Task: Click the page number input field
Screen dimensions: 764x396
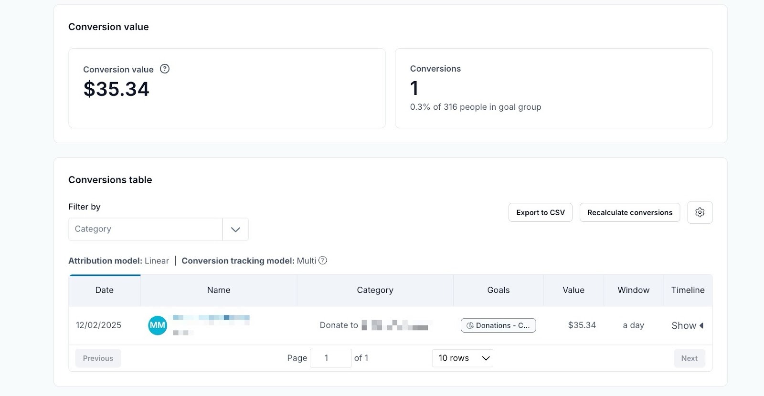Action: click(x=330, y=358)
